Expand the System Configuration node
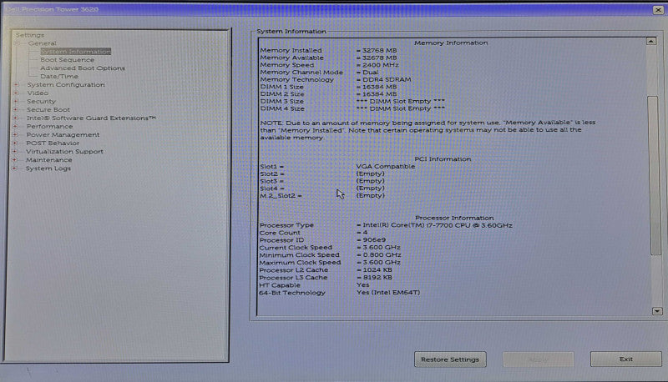668x382 pixels. pos(16,84)
